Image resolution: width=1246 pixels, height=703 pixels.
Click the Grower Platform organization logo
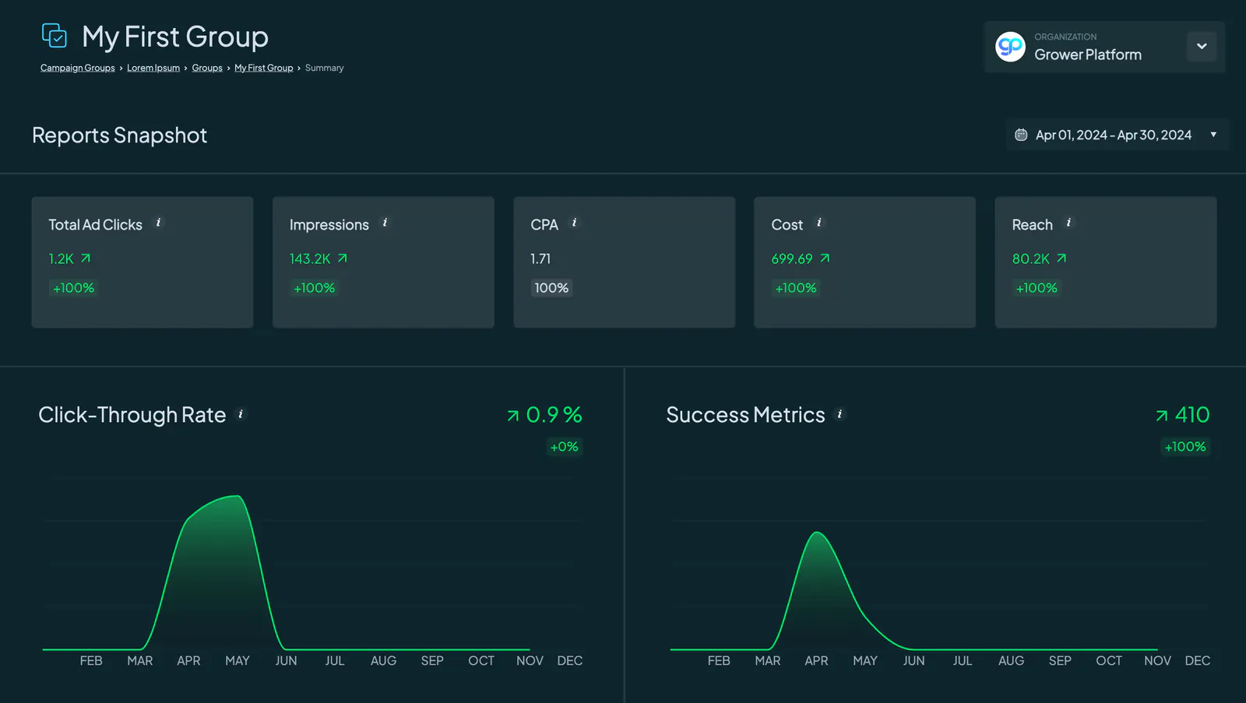pos(1010,47)
